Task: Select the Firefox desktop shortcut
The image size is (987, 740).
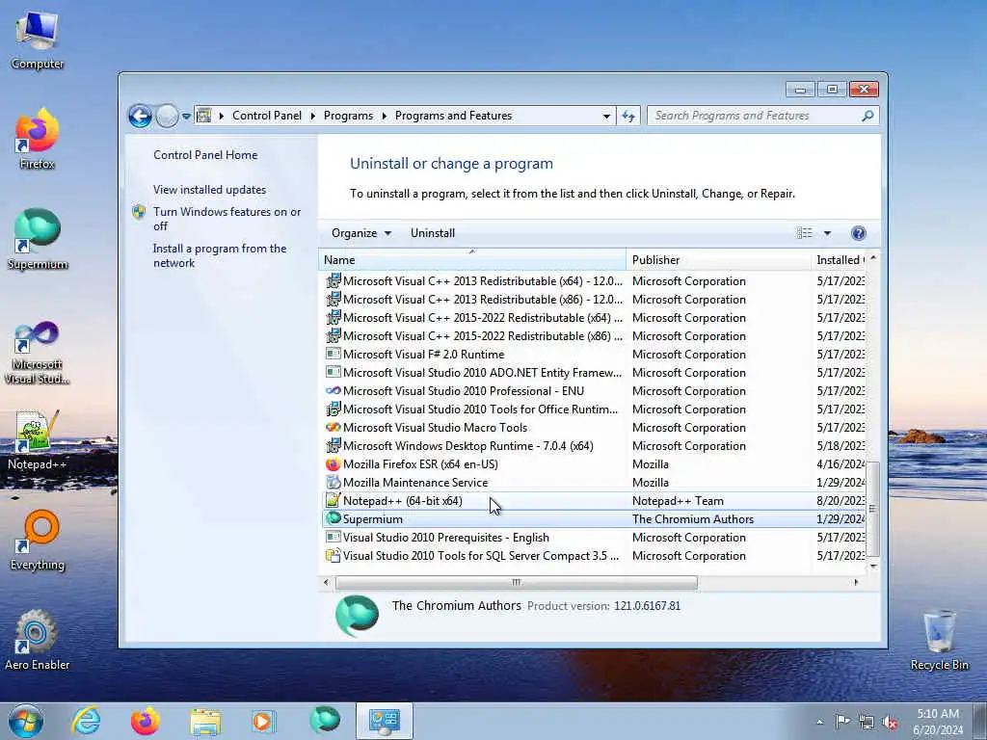Action: click(38, 140)
